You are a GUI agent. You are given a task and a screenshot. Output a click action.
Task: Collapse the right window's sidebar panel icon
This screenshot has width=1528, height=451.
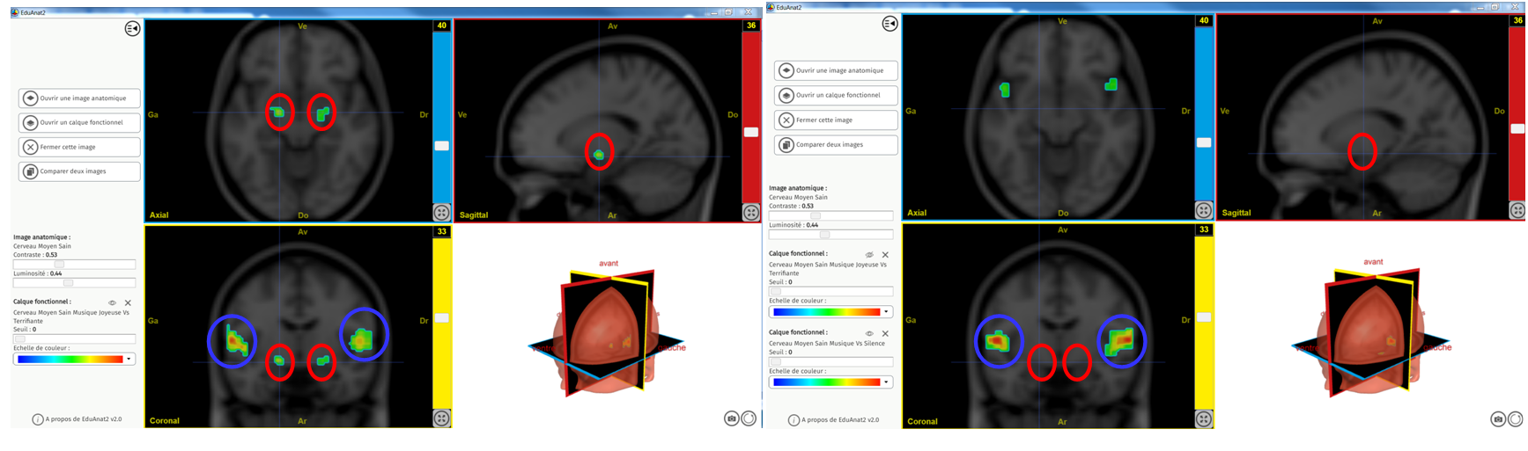click(x=889, y=24)
